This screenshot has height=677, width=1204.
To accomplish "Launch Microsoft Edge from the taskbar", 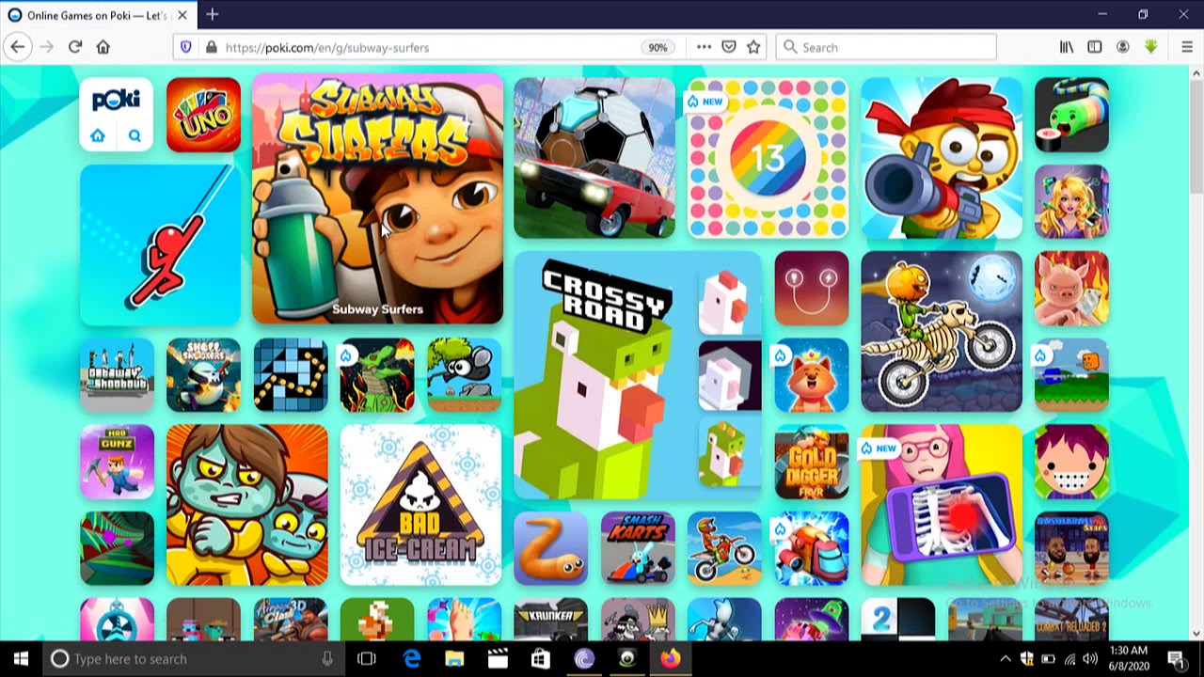I will (x=412, y=659).
